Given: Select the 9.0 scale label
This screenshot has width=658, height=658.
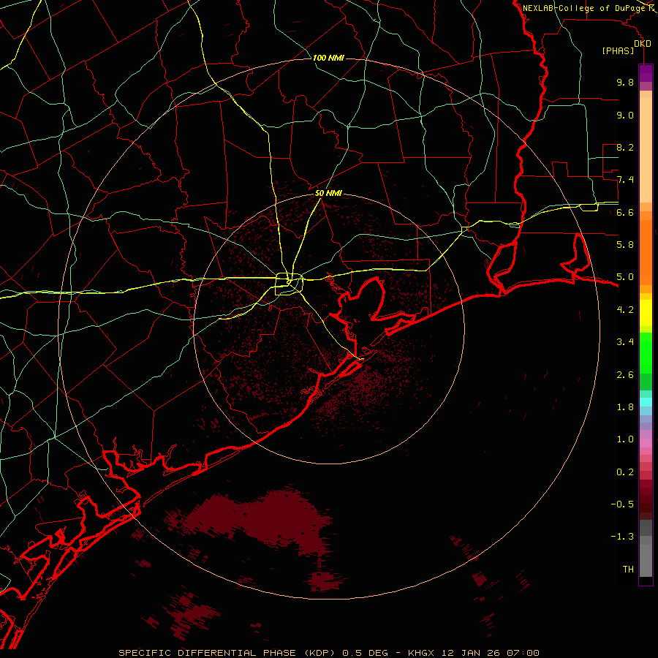Looking at the screenshot, I should [625, 115].
